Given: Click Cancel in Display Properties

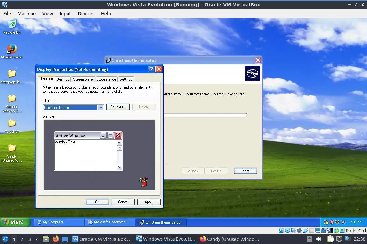Looking at the screenshot, I should (x=123, y=202).
